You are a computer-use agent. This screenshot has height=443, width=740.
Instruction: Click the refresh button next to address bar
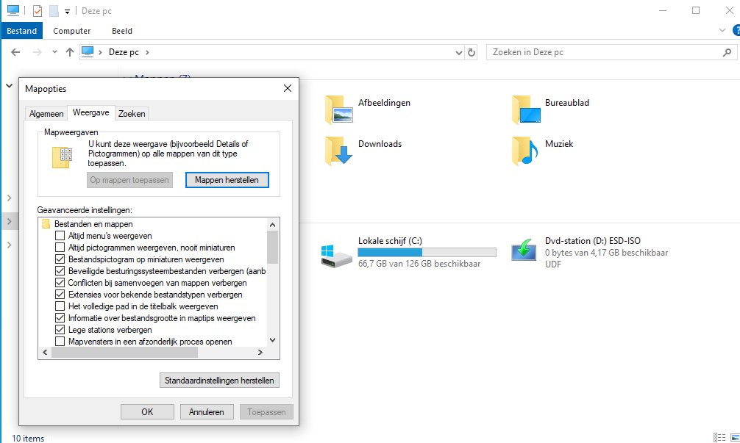coord(472,53)
